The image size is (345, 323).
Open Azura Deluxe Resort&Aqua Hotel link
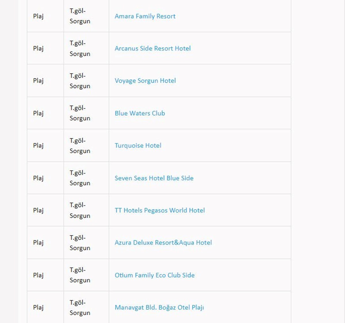pyautogui.click(x=163, y=243)
